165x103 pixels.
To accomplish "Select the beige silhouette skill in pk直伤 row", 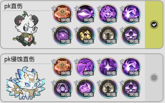I will point(108,35).
